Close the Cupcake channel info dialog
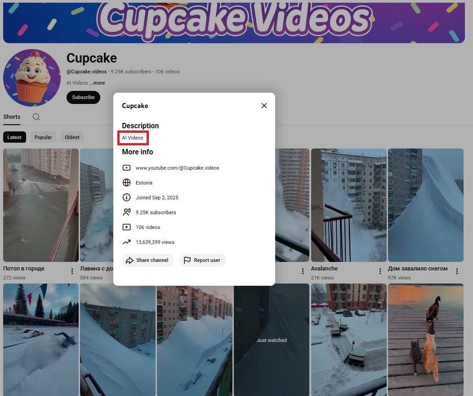Viewport: 473px width, 396px height. pos(264,106)
